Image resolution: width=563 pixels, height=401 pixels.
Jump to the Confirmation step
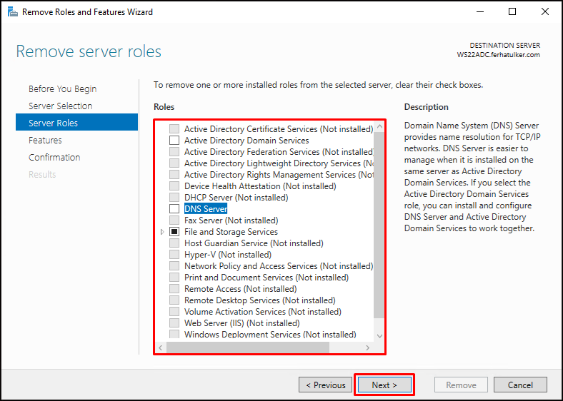pyautogui.click(x=54, y=158)
